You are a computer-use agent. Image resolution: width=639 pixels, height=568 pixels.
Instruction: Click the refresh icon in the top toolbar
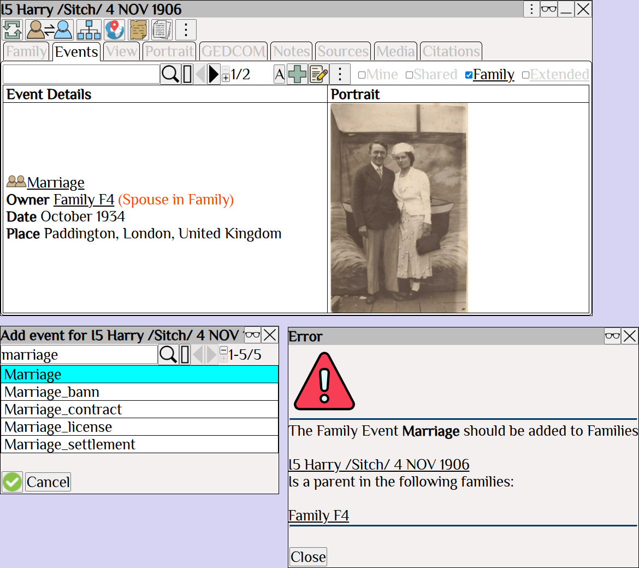[x=12, y=30]
